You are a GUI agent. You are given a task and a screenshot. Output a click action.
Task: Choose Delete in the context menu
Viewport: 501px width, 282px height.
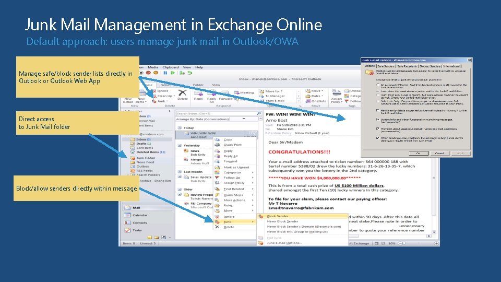pos(235,227)
